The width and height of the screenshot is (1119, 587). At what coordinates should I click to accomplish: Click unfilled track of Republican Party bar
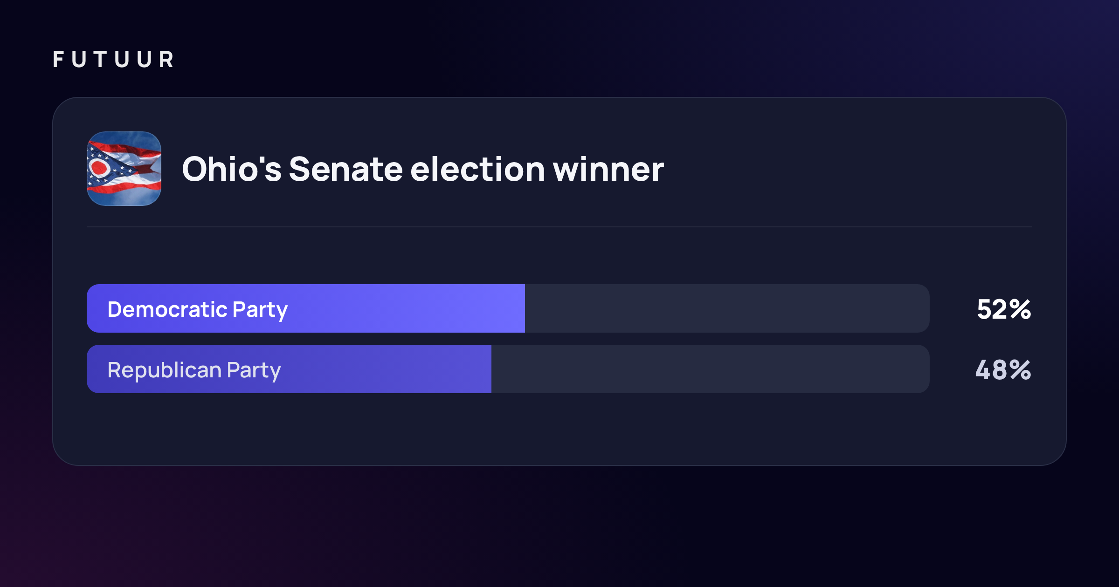711,369
